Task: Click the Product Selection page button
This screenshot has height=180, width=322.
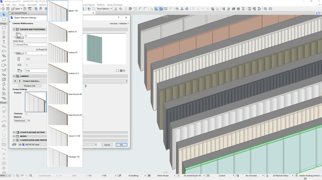Action: 32,81
